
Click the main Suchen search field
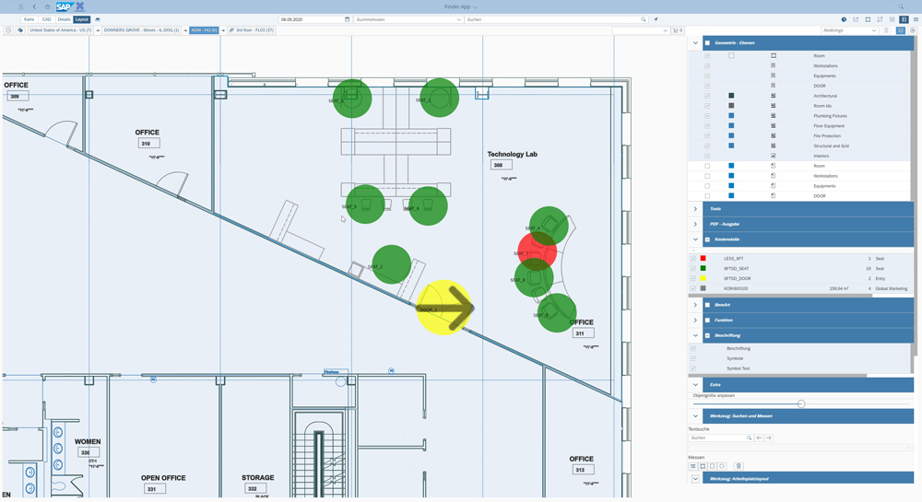pos(556,19)
